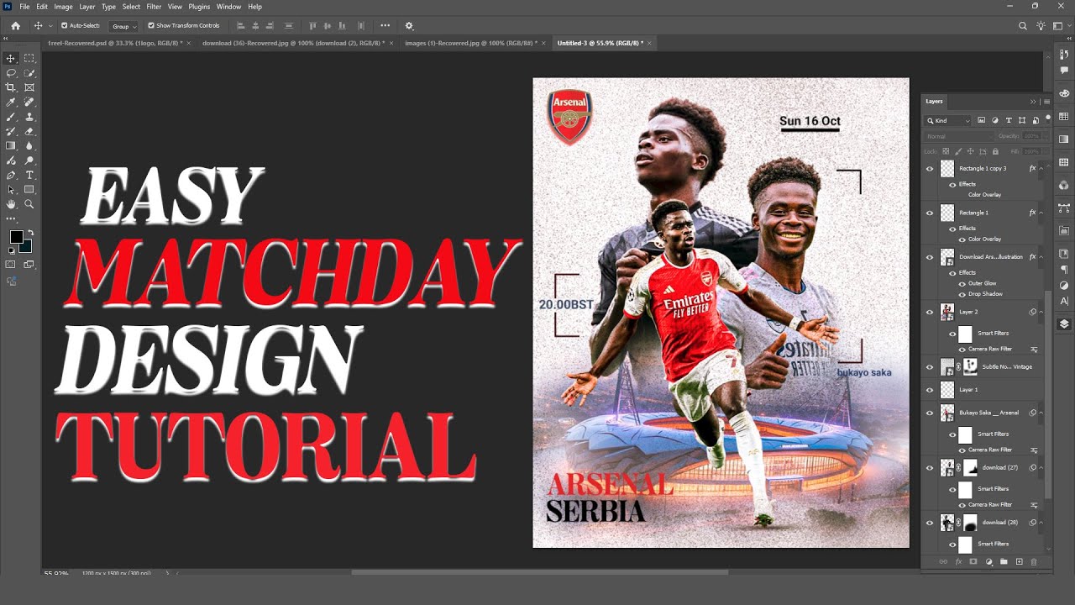Image resolution: width=1075 pixels, height=605 pixels.
Task: Toggle the Auto-Select checkbox
Action: 65,26
